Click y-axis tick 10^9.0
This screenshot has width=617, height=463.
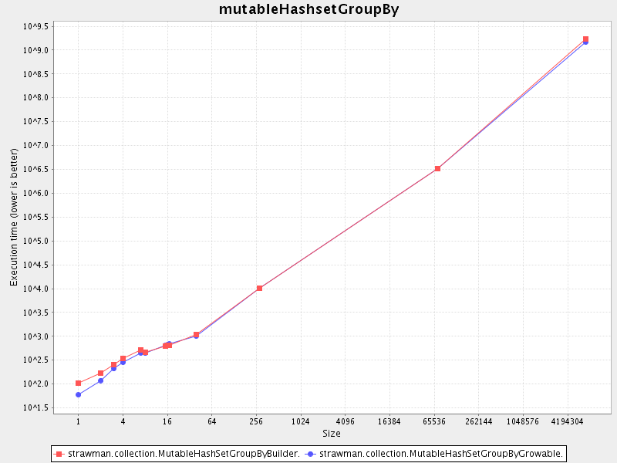[35, 50]
